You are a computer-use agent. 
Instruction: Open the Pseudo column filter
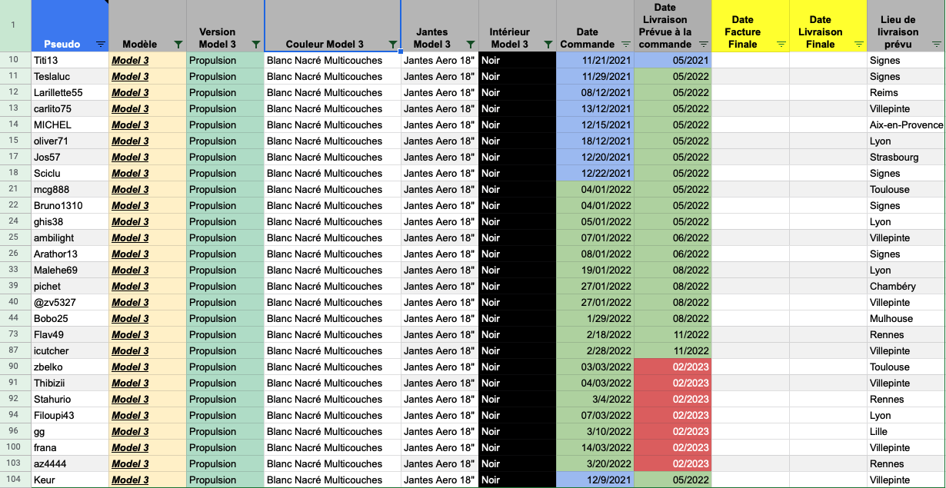pos(101,45)
